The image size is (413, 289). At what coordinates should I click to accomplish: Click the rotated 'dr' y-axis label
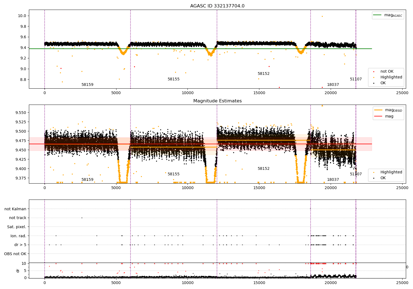pos(18,271)
